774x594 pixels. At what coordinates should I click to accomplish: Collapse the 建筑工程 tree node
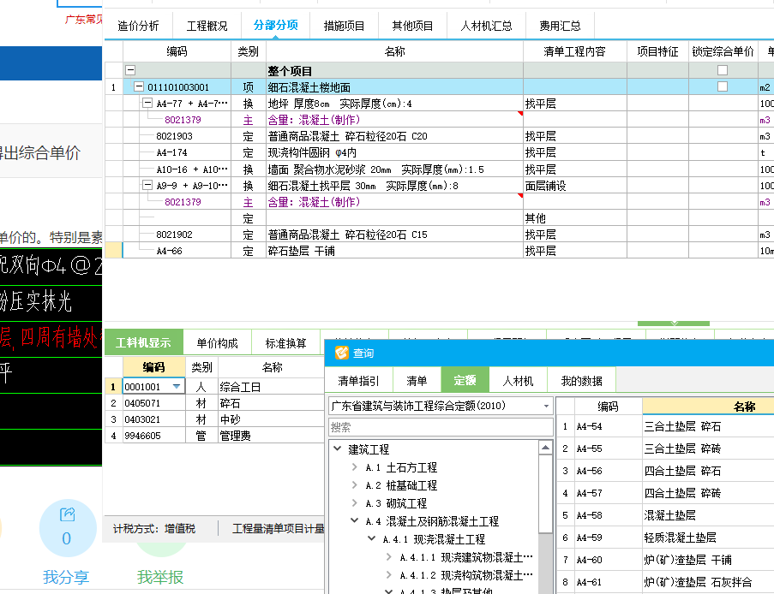338,448
